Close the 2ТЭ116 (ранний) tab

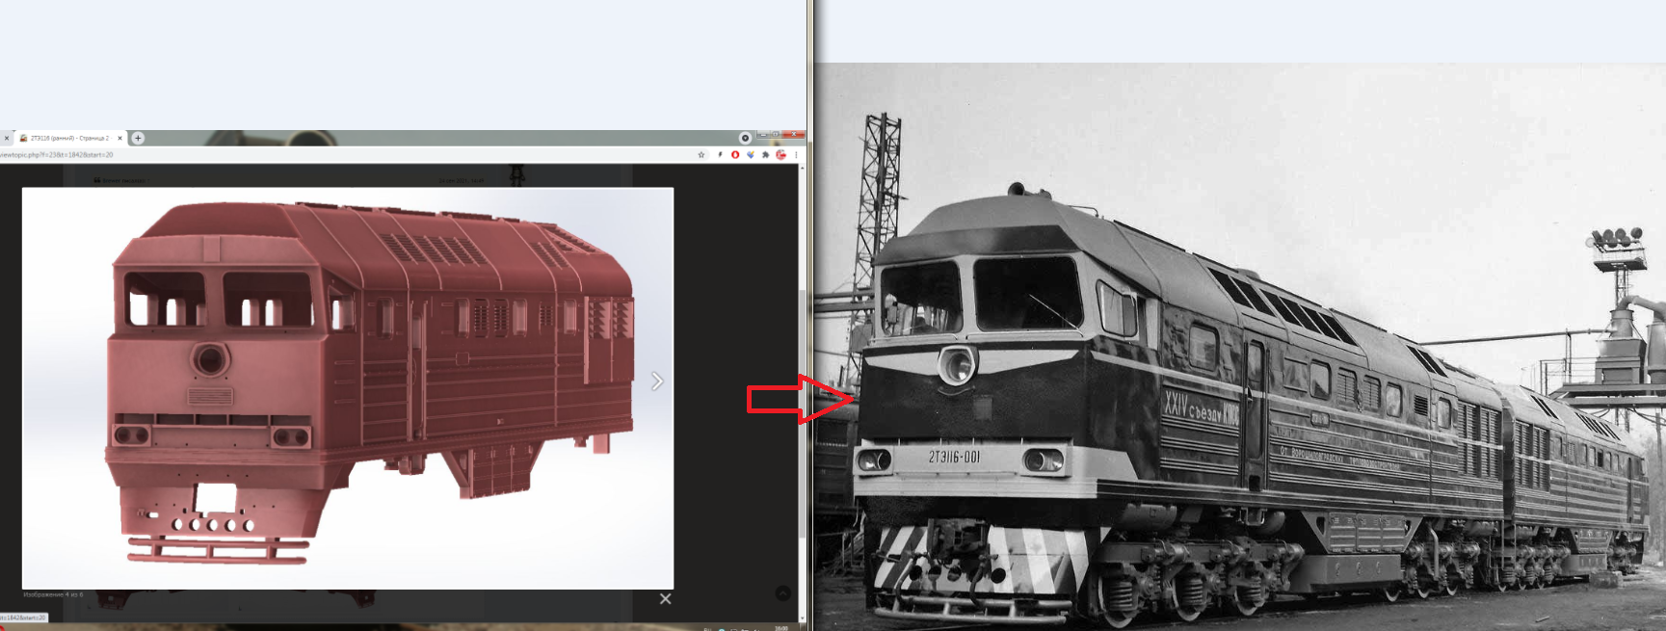coord(119,138)
